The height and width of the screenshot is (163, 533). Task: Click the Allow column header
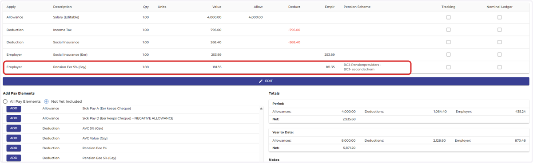(x=258, y=7)
